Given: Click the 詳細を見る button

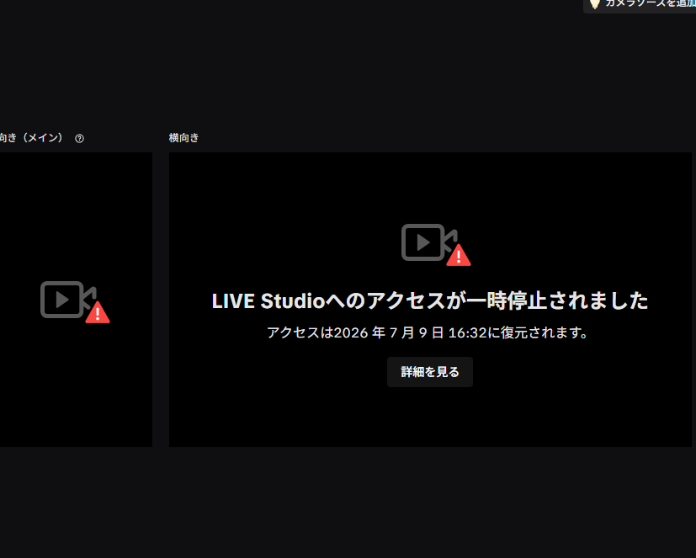Looking at the screenshot, I should pos(430,372).
